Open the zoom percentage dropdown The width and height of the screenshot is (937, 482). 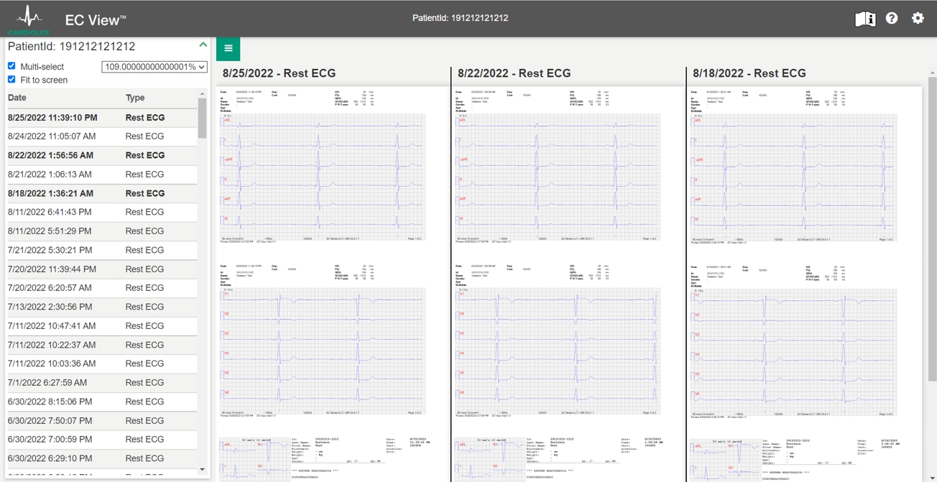[154, 67]
